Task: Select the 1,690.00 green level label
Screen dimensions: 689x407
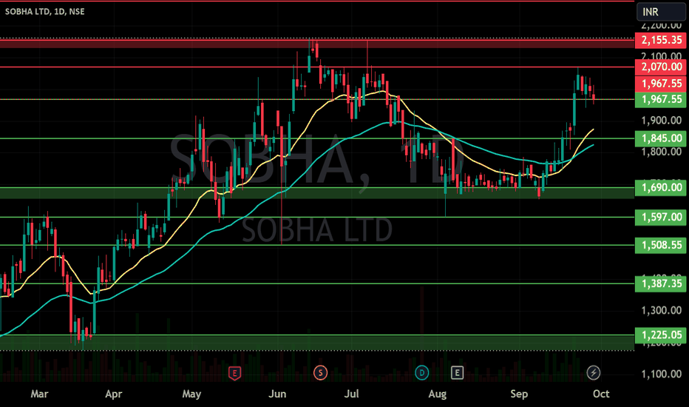Action: (x=661, y=187)
